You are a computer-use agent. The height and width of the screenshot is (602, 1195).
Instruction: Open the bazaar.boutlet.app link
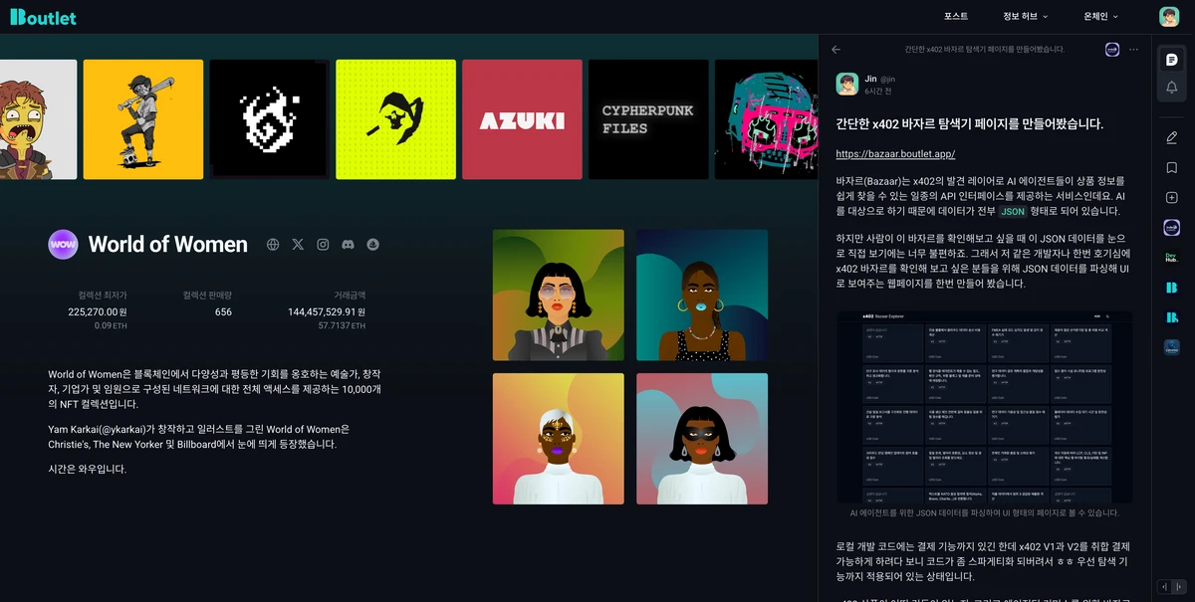click(895, 153)
